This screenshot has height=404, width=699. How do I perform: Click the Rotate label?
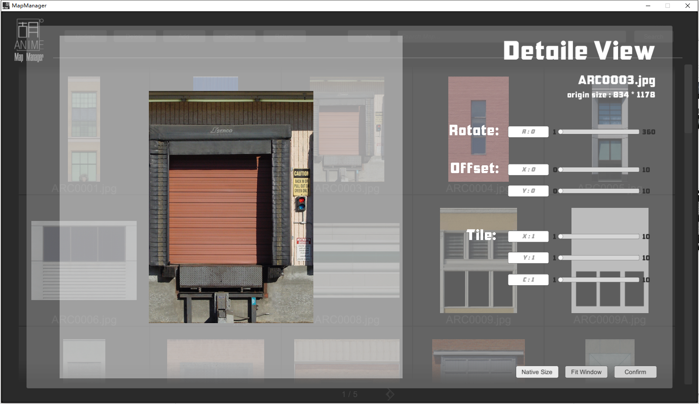click(474, 130)
